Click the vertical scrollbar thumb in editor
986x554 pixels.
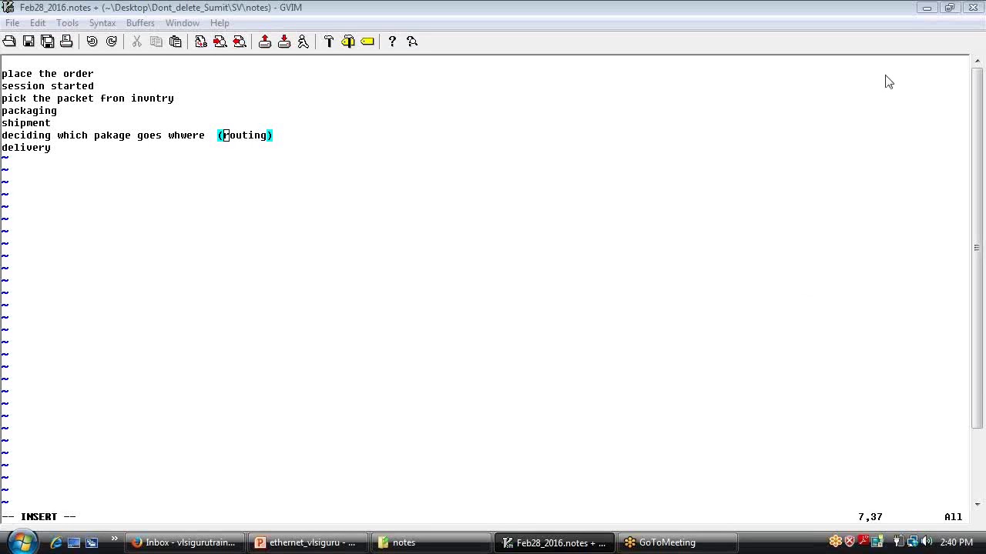[977, 248]
